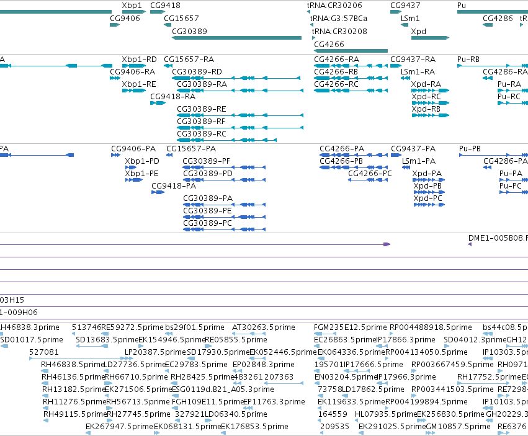Screen dimensions: 528x436
Task: Click transcript CG30389-RF
Action: coord(201,122)
